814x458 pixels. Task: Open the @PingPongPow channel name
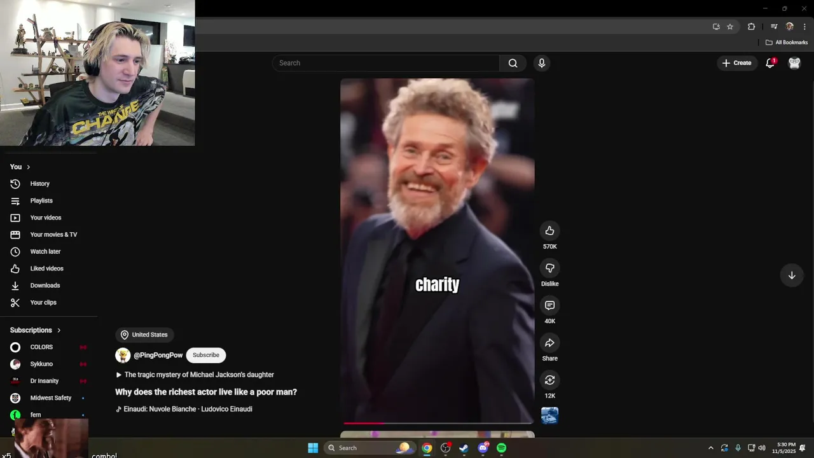(158, 355)
